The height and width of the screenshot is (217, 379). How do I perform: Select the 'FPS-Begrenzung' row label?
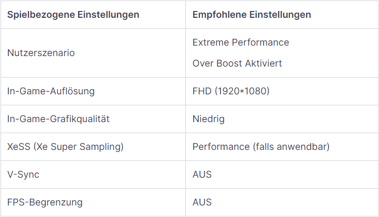45,202
